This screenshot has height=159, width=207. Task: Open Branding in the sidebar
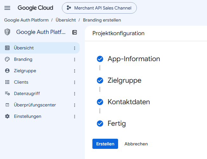40,59
